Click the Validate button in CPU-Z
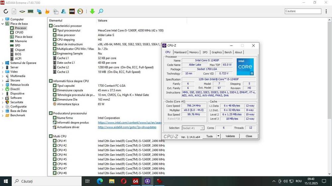Image resolution: width=332 pixels, height=186 pixels. (230, 136)
